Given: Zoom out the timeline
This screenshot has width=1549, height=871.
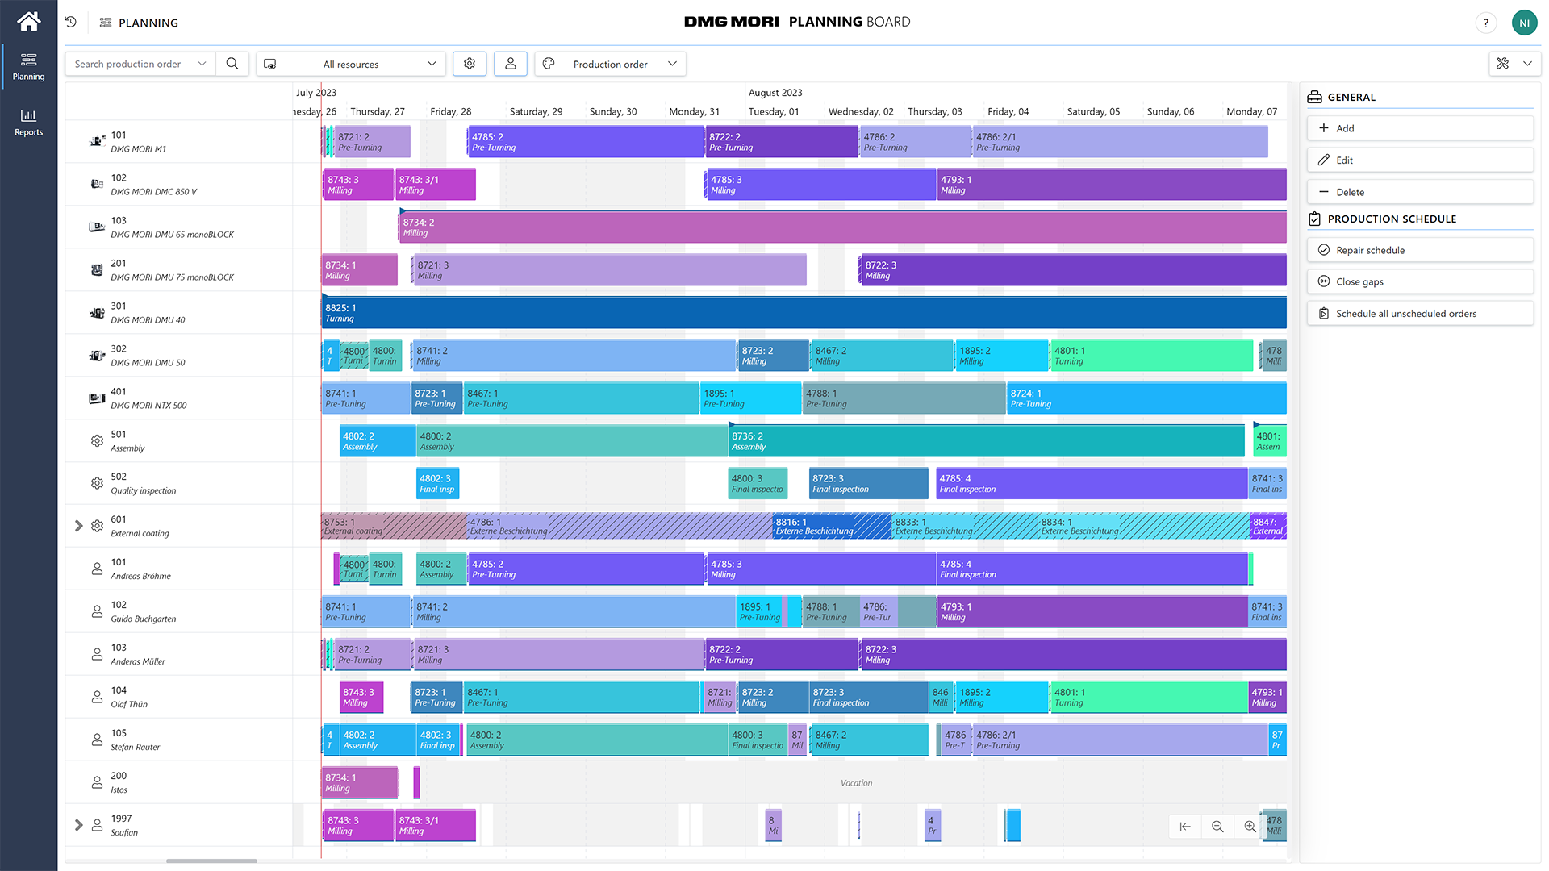Looking at the screenshot, I should (1217, 827).
